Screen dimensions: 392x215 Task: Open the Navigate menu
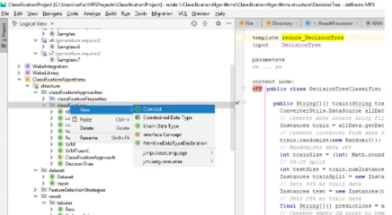[x=52, y=14]
